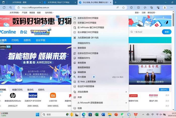
Task: Click the Read Aloud icon in address bar
Action: (x=117, y=8)
